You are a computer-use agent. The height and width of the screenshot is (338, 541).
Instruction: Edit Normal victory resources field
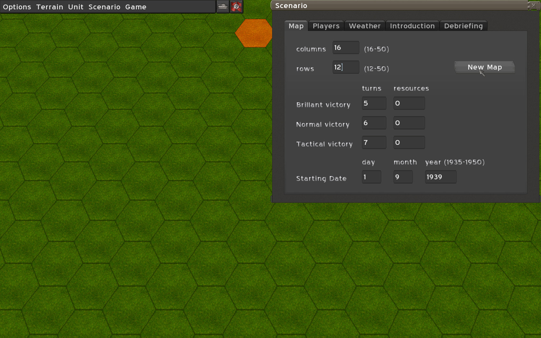coord(409,123)
